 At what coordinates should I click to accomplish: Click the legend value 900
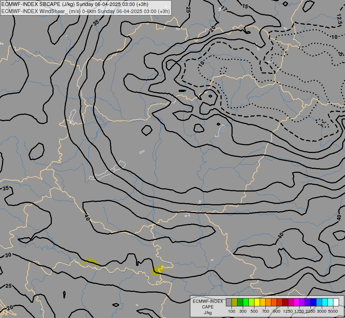[277, 311]
